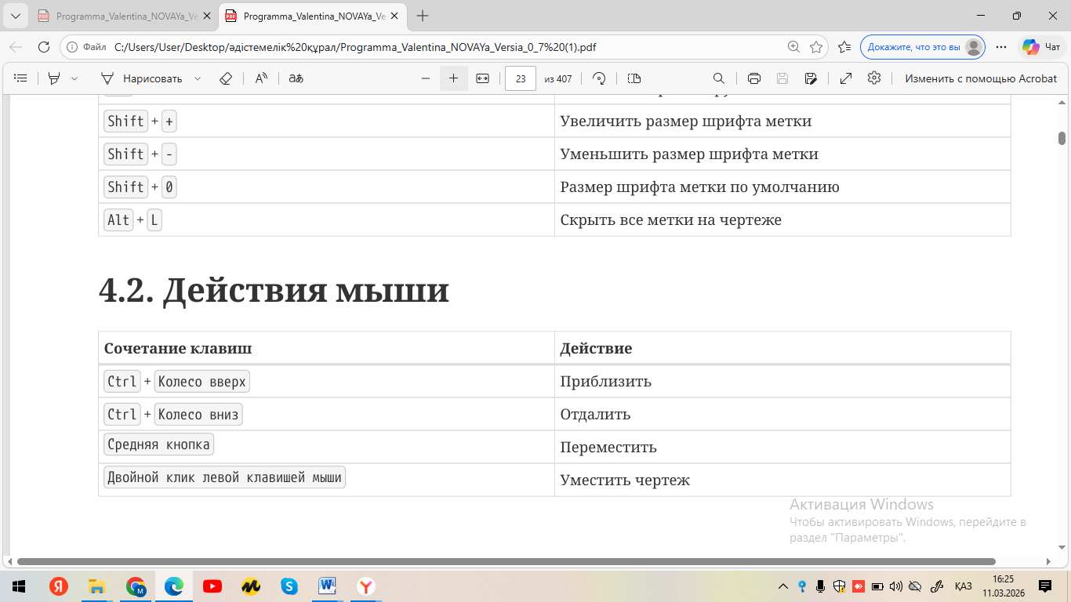Viewport: 1071px width, 602px height.
Task: Select the highlighter tool
Action: click(x=54, y=78)
